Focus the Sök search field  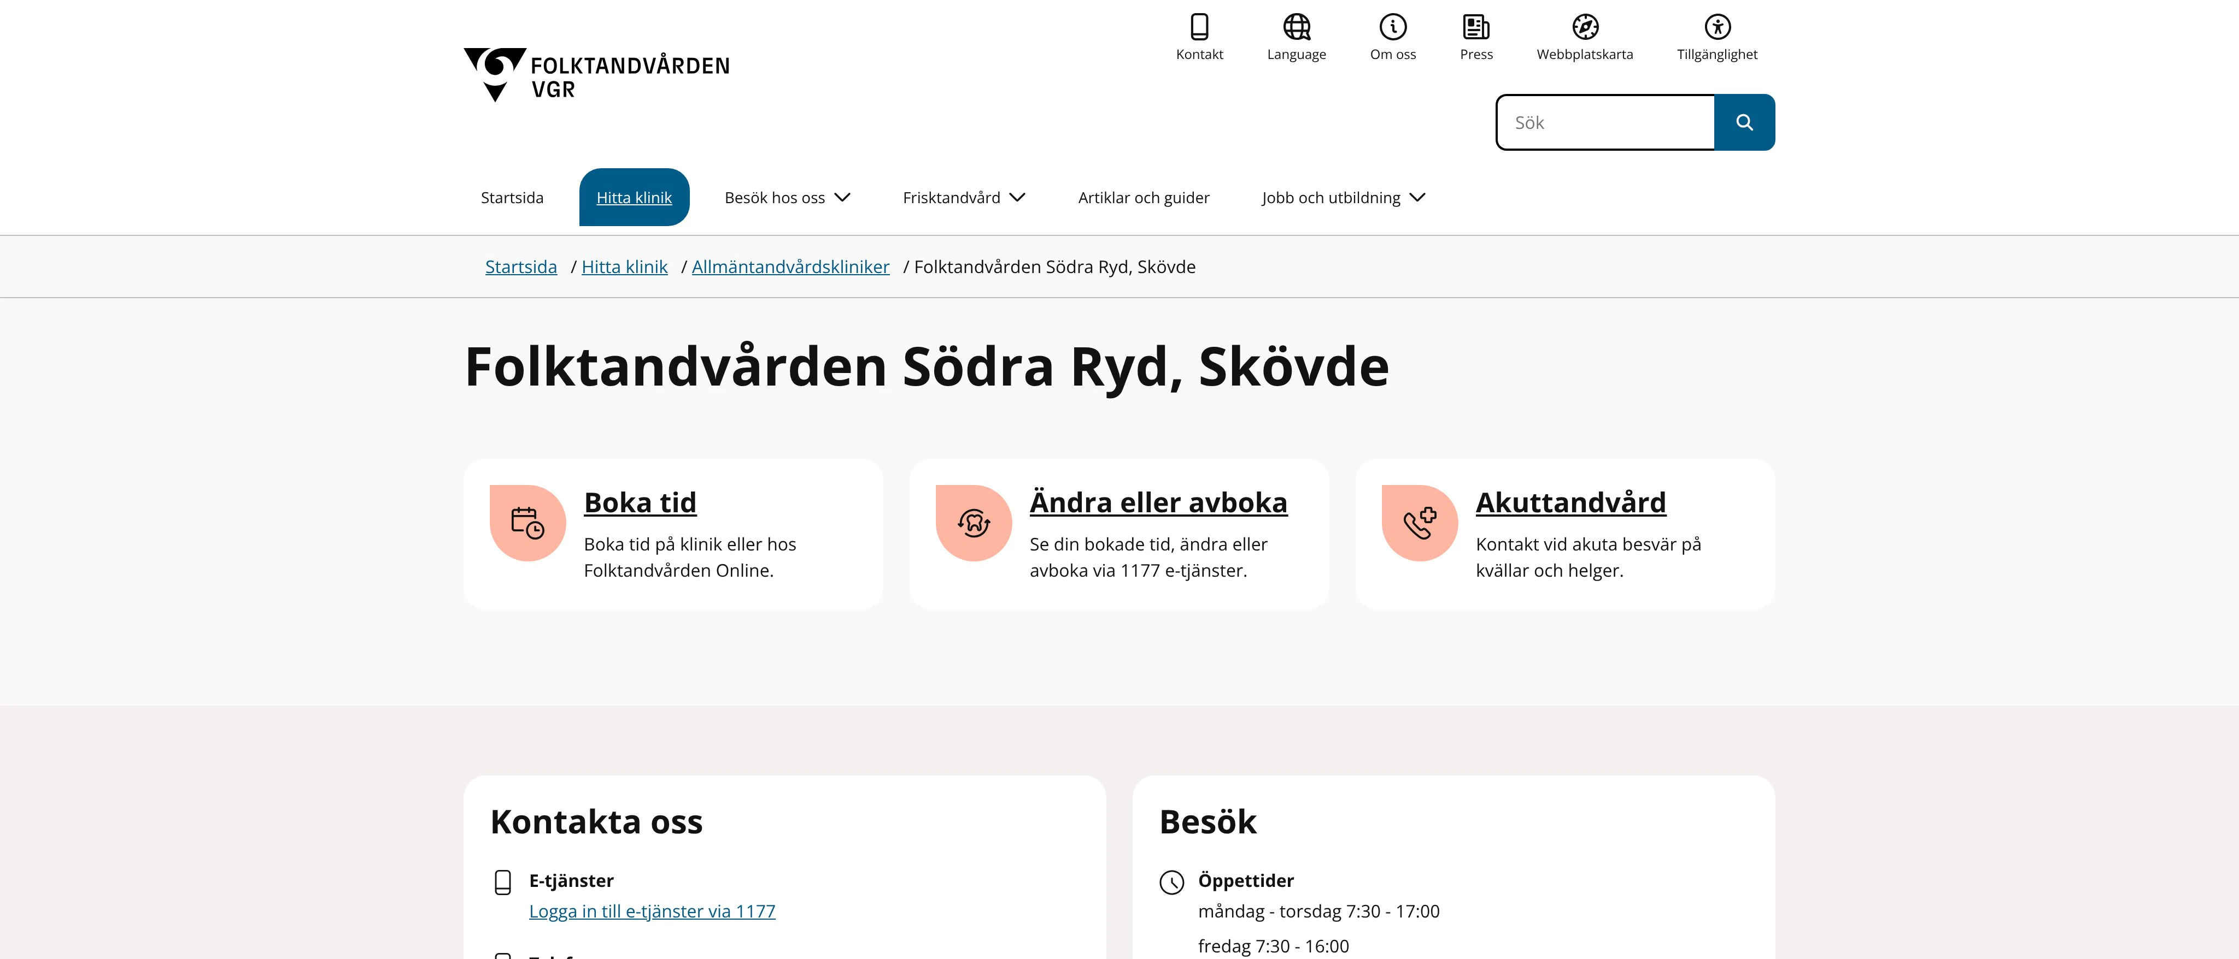[x=1604, y=122]
